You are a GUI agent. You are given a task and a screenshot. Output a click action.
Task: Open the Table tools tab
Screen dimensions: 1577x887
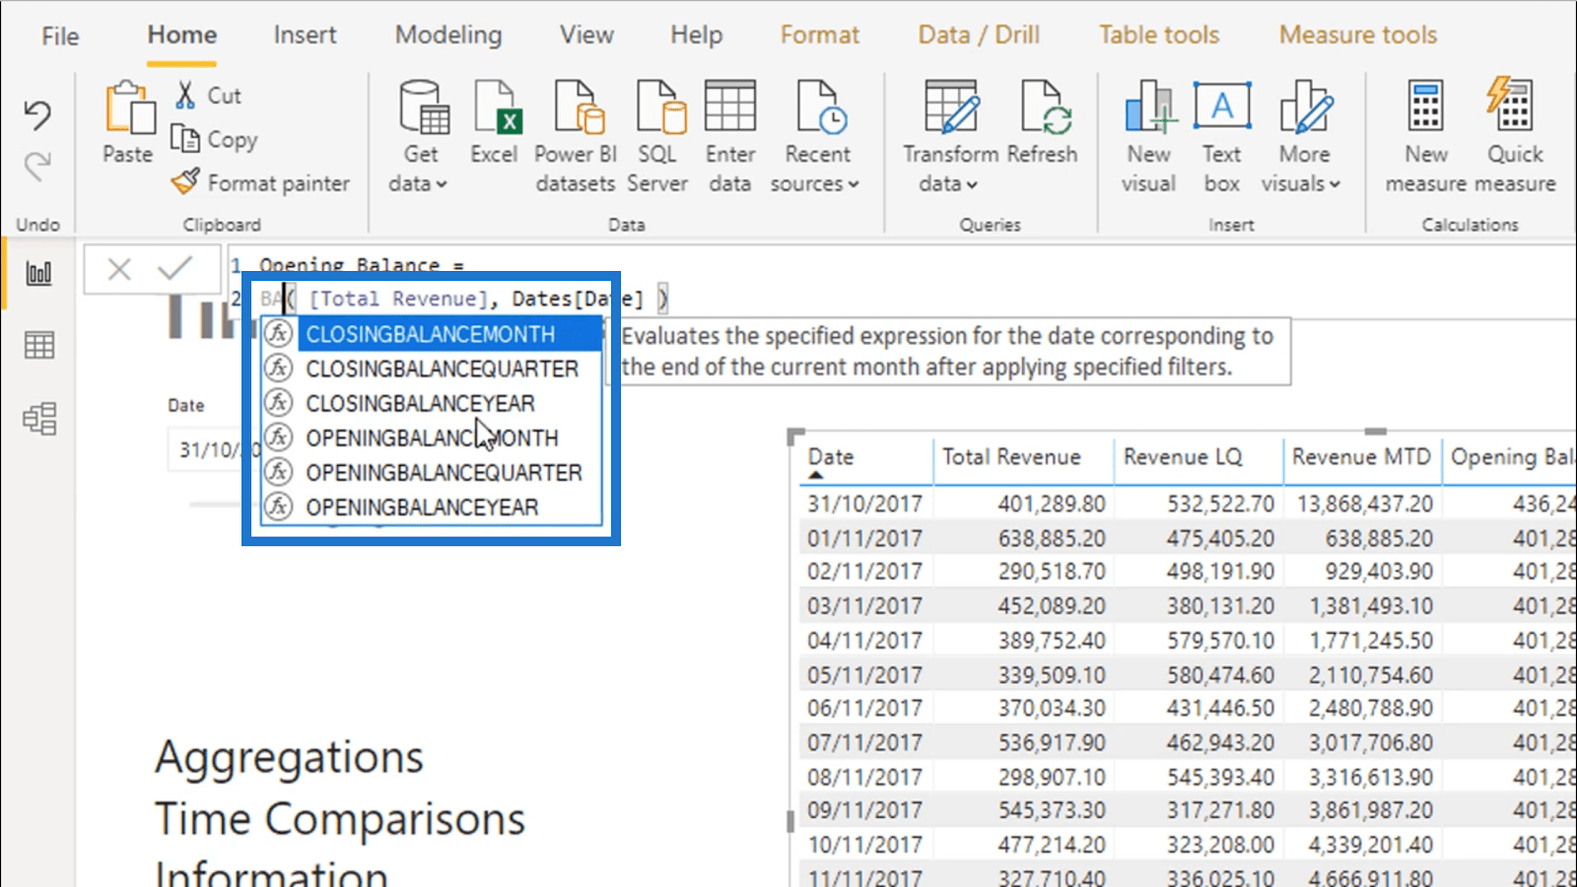(x=1159, y=34)
